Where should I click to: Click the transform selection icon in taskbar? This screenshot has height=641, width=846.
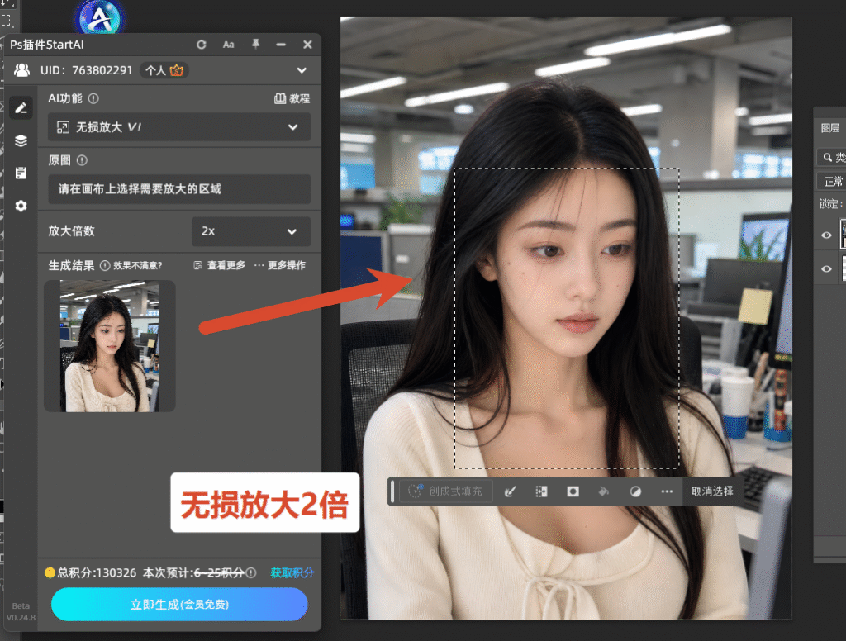[541, 491]
